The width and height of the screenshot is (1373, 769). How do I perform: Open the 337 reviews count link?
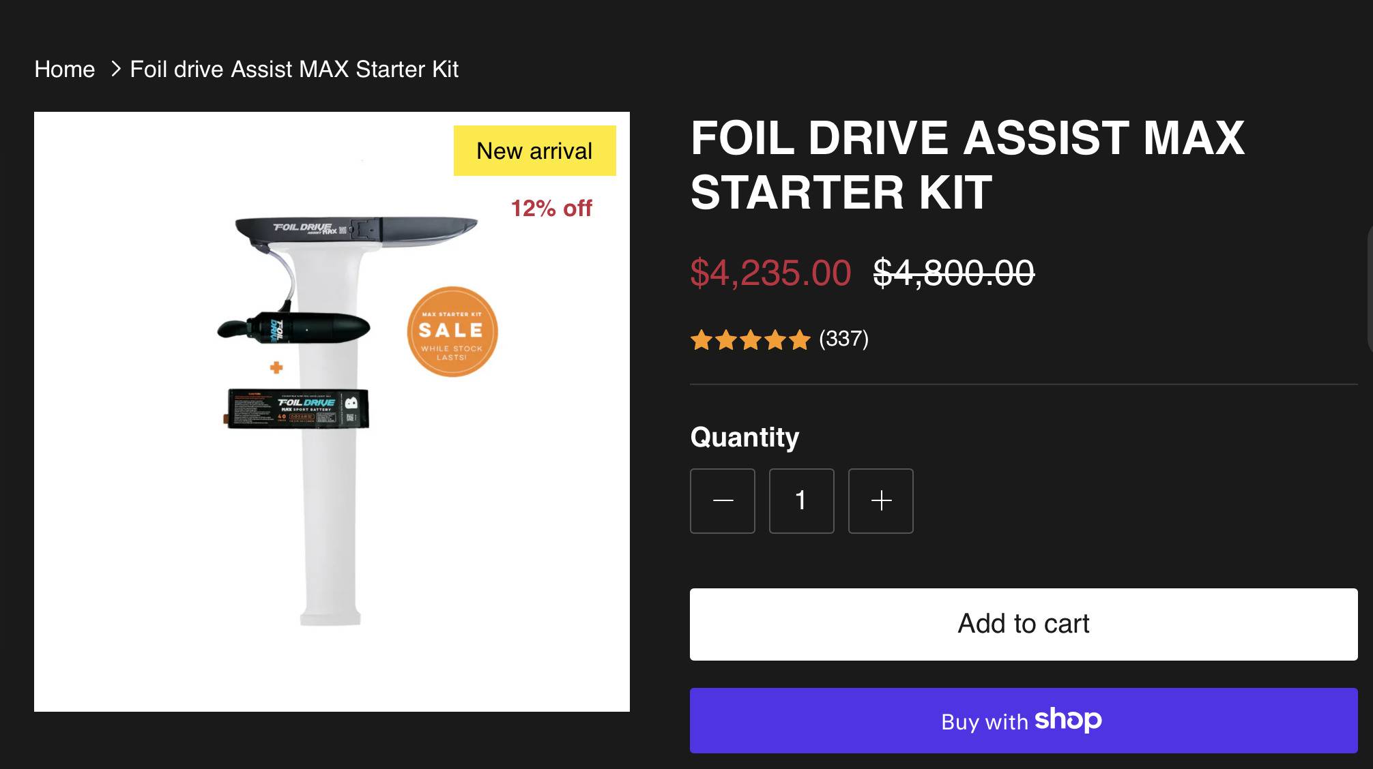click(x=844, y=338)
